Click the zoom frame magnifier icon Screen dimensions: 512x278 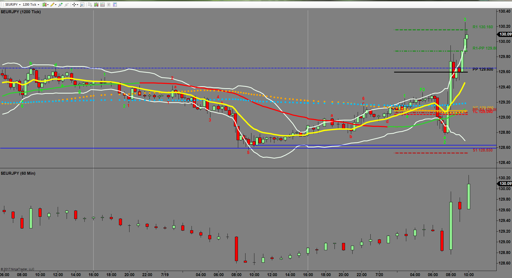coord(82,5)
